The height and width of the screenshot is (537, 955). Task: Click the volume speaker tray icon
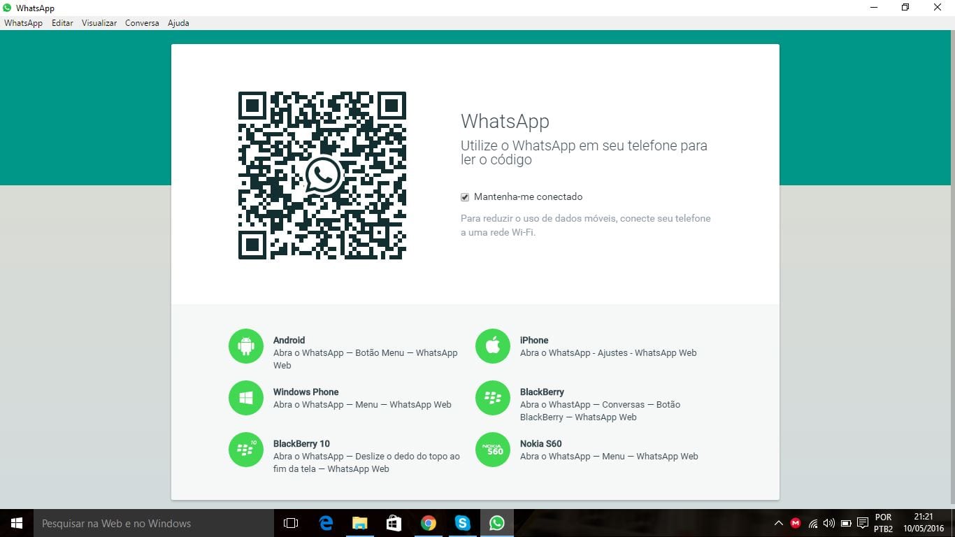tap(829, 523)
